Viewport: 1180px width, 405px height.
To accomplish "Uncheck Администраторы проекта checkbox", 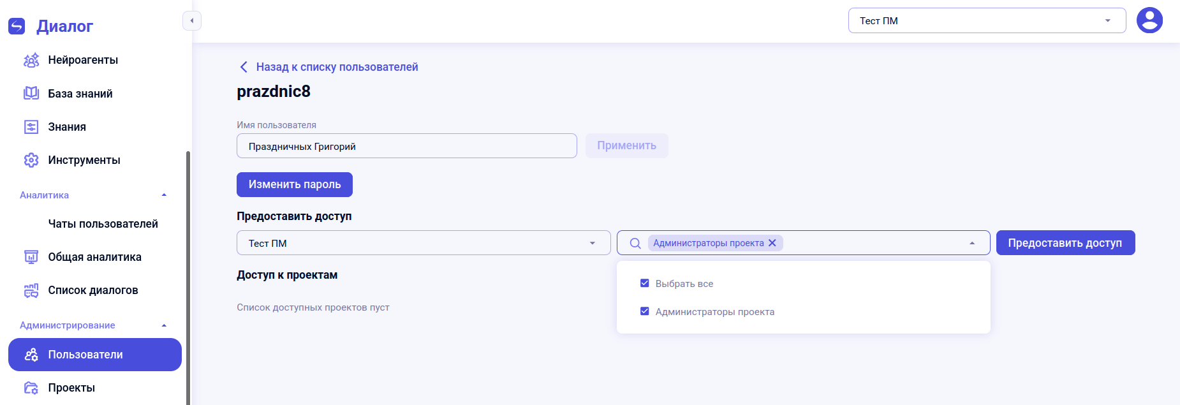I will click(645, 311).
